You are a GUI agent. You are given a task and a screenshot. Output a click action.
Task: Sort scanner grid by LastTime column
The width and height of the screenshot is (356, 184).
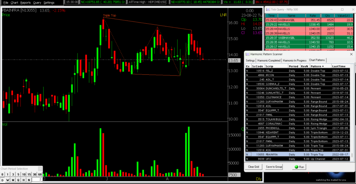pos(341,66)
